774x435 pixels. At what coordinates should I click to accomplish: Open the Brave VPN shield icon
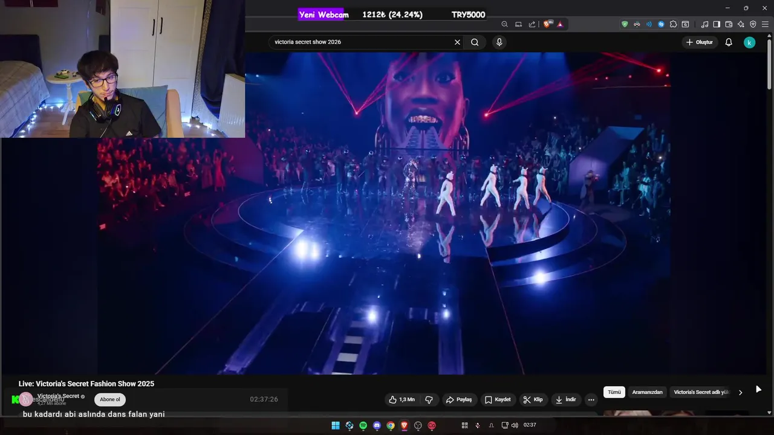point(753,24)
